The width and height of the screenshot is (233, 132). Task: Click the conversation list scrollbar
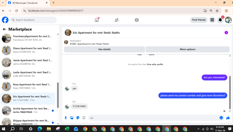[x=58, y=95]
